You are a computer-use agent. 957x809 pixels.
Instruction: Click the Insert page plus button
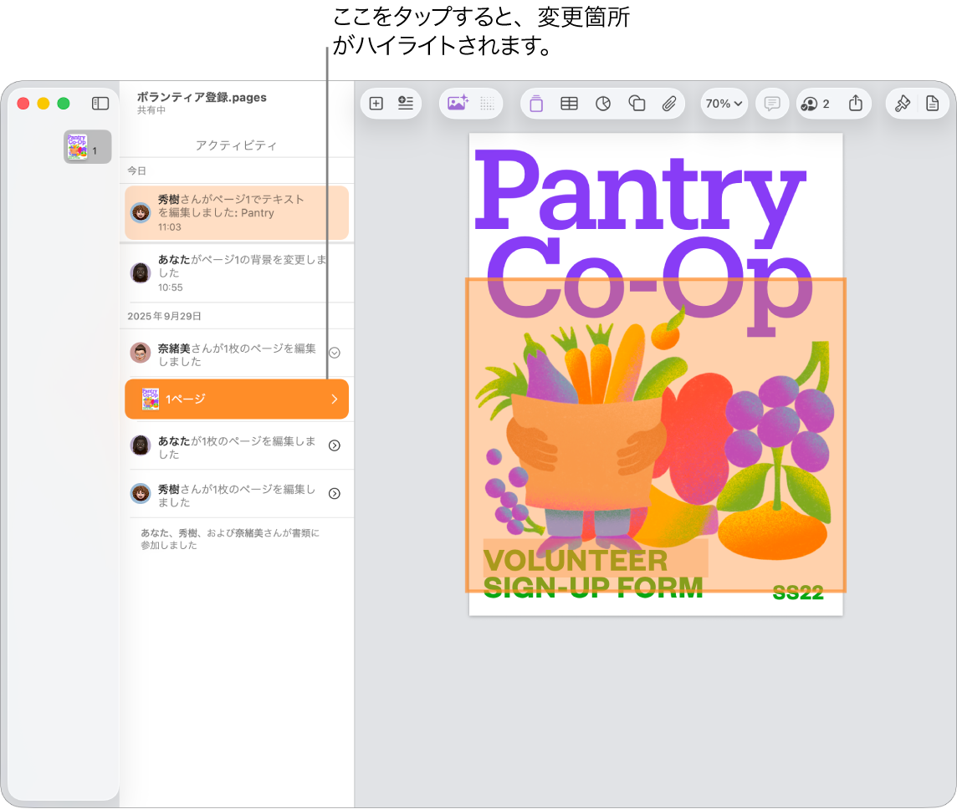point(376,104)
